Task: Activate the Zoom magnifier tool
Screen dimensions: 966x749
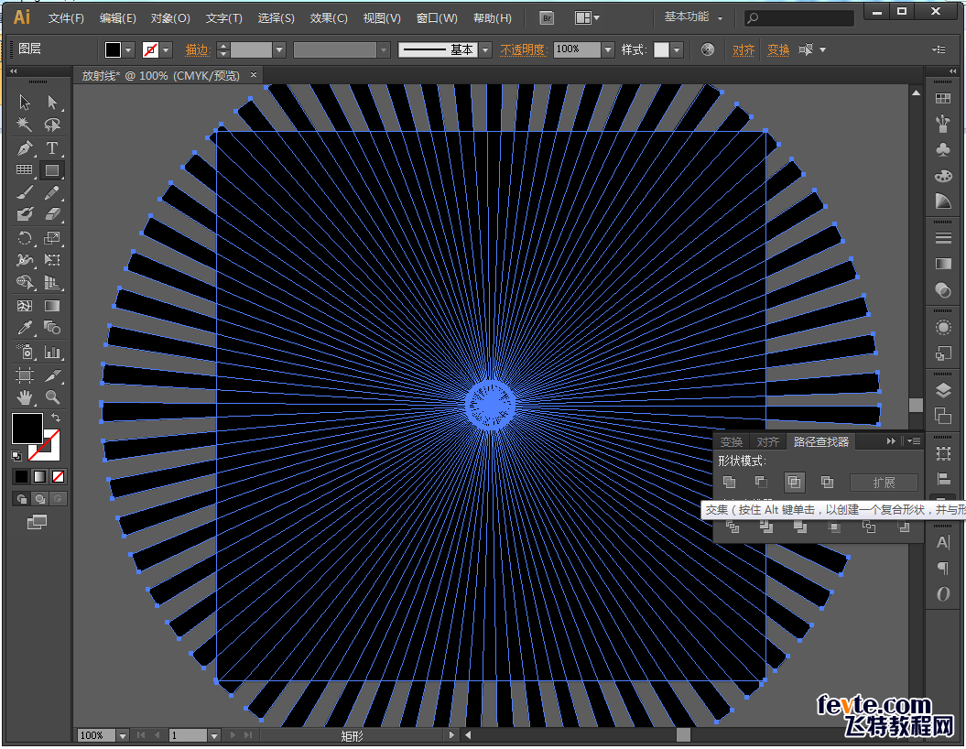Action: coord(52,397)
